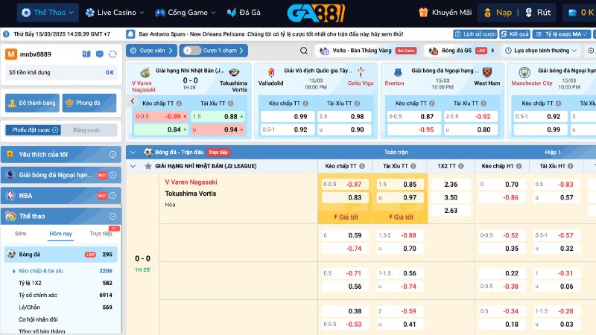Toggle the Cược 1 chạm switch
Image resolution: width=596 pixels, height=335 pixels.
(x=191, y=51)
